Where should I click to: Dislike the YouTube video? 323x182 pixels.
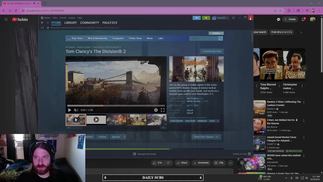click(168, 163)
